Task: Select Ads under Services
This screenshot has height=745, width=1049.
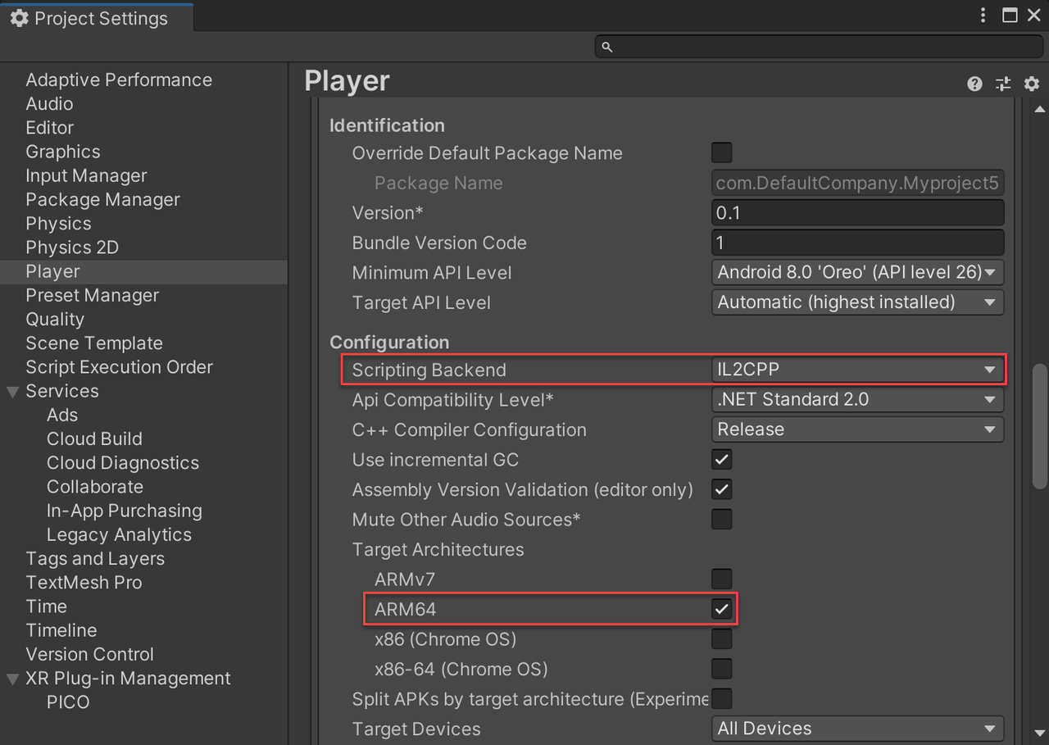Action: 62,415
